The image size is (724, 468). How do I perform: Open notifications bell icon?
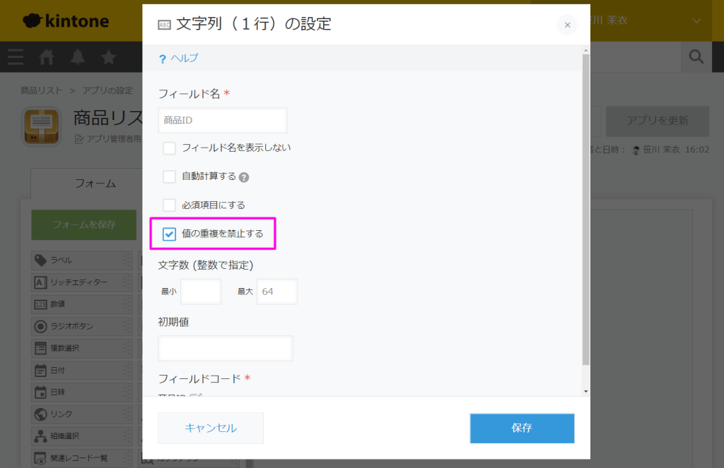pos(78,57)
